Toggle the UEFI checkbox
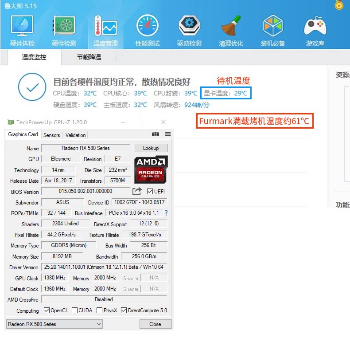 coord(150,191)
